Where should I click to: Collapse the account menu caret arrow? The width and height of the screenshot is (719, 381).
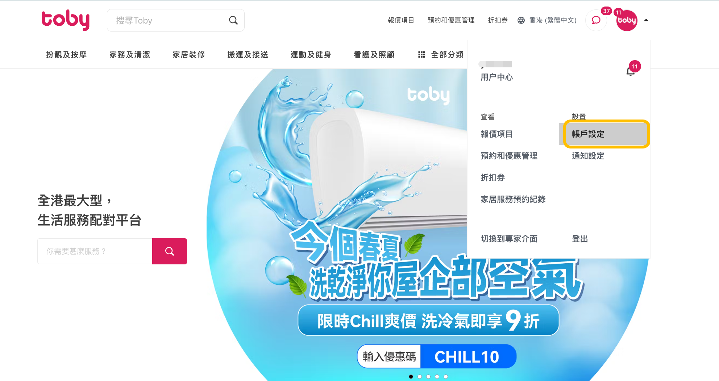point(646,20)
